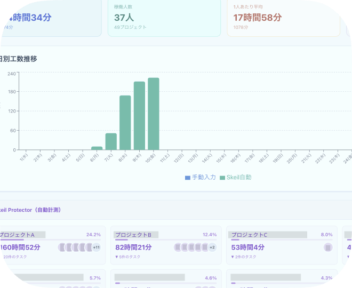
Task: Click the +11 members badge on プロジェクトA
Action: click(x=96, y=247)
